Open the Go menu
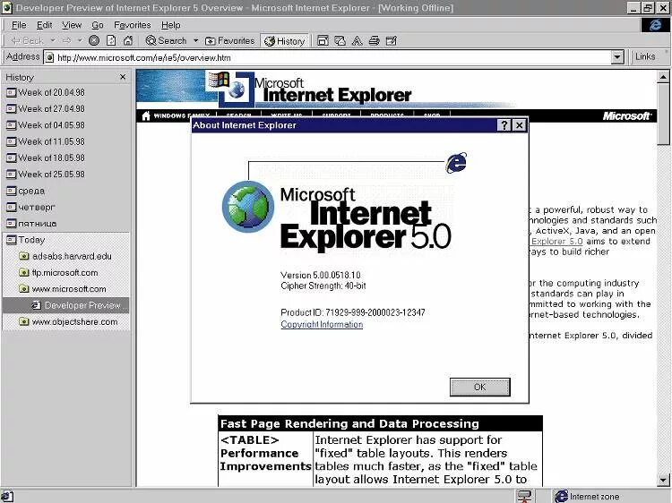Viewport: 672px width, 503px height. [98, 25]
